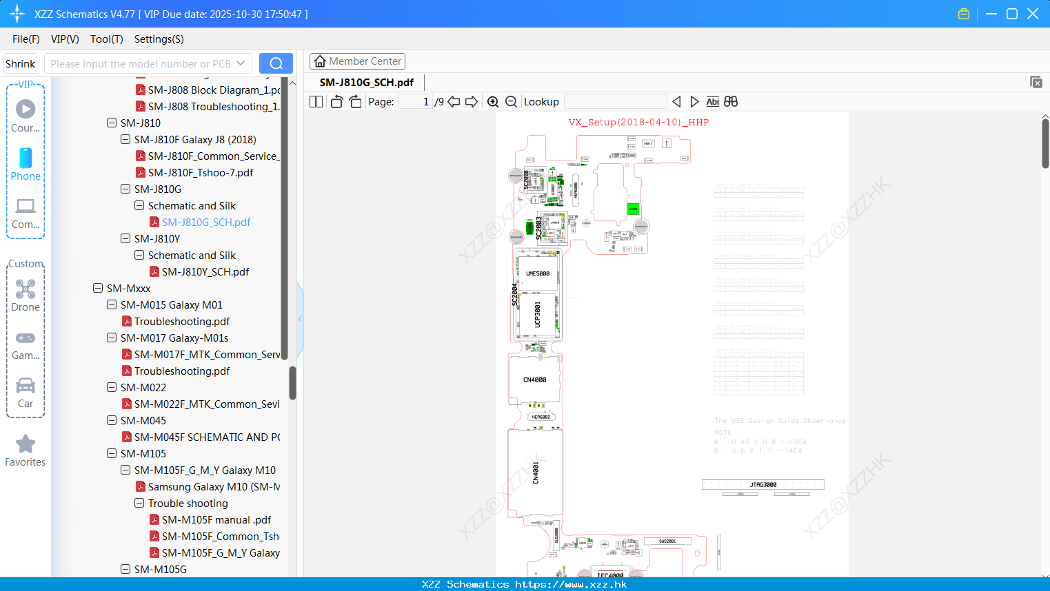
Task: Collapse the SM-M045 node
Action: click(112, 420)
